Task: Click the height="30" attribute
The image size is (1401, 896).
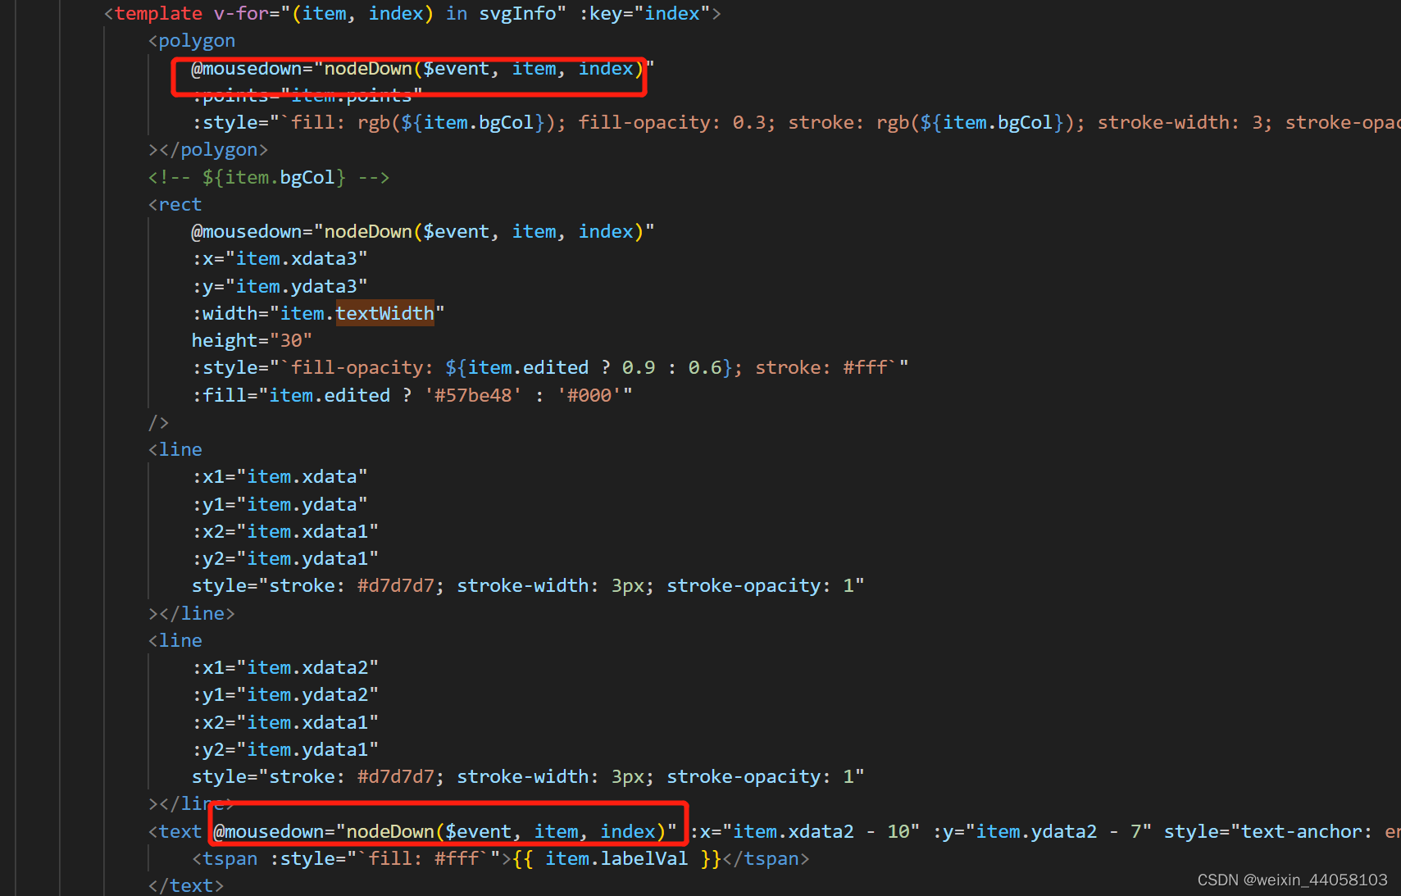Action: [250, 339]
